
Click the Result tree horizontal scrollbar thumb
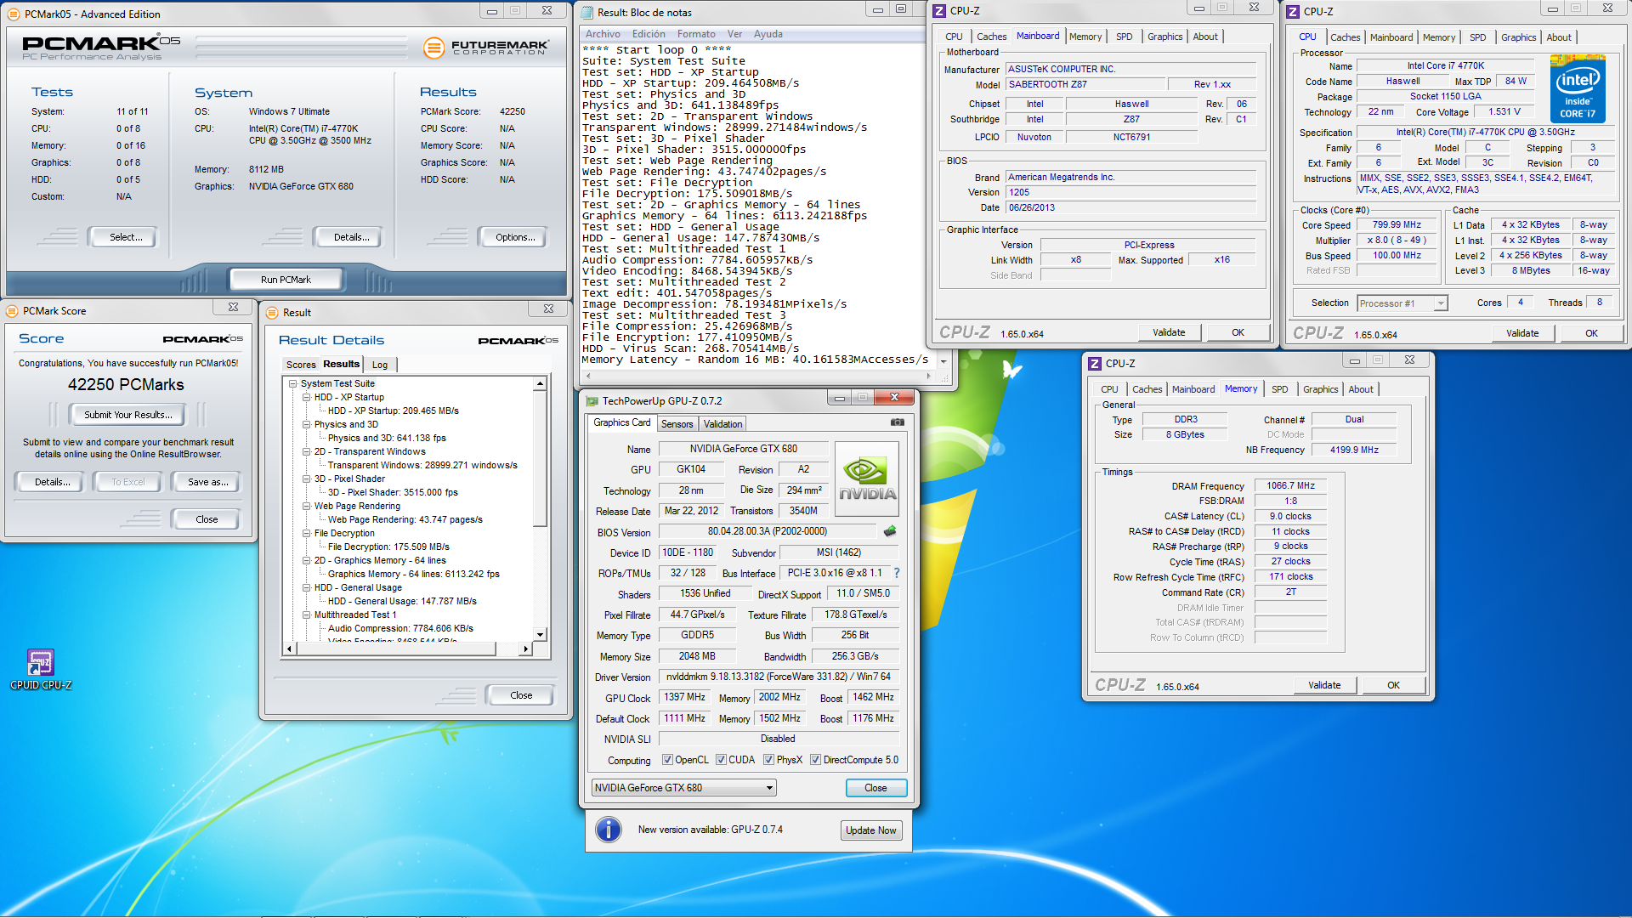click(x=396, y=649)
